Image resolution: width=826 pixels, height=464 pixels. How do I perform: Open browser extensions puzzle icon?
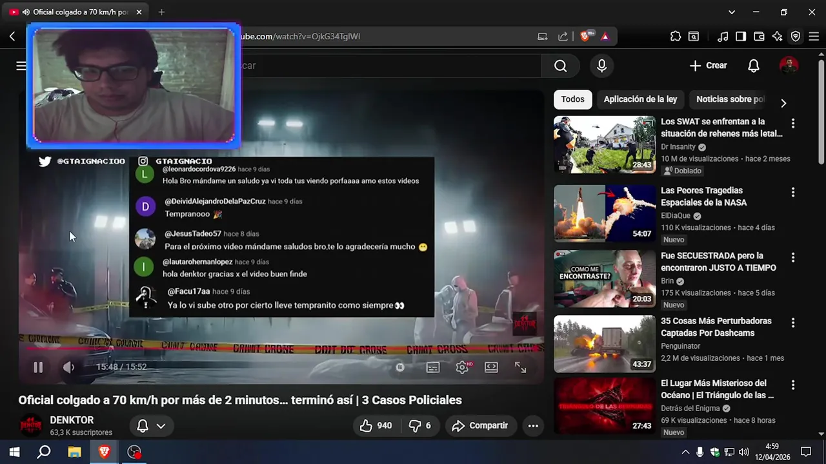point(676,37)
